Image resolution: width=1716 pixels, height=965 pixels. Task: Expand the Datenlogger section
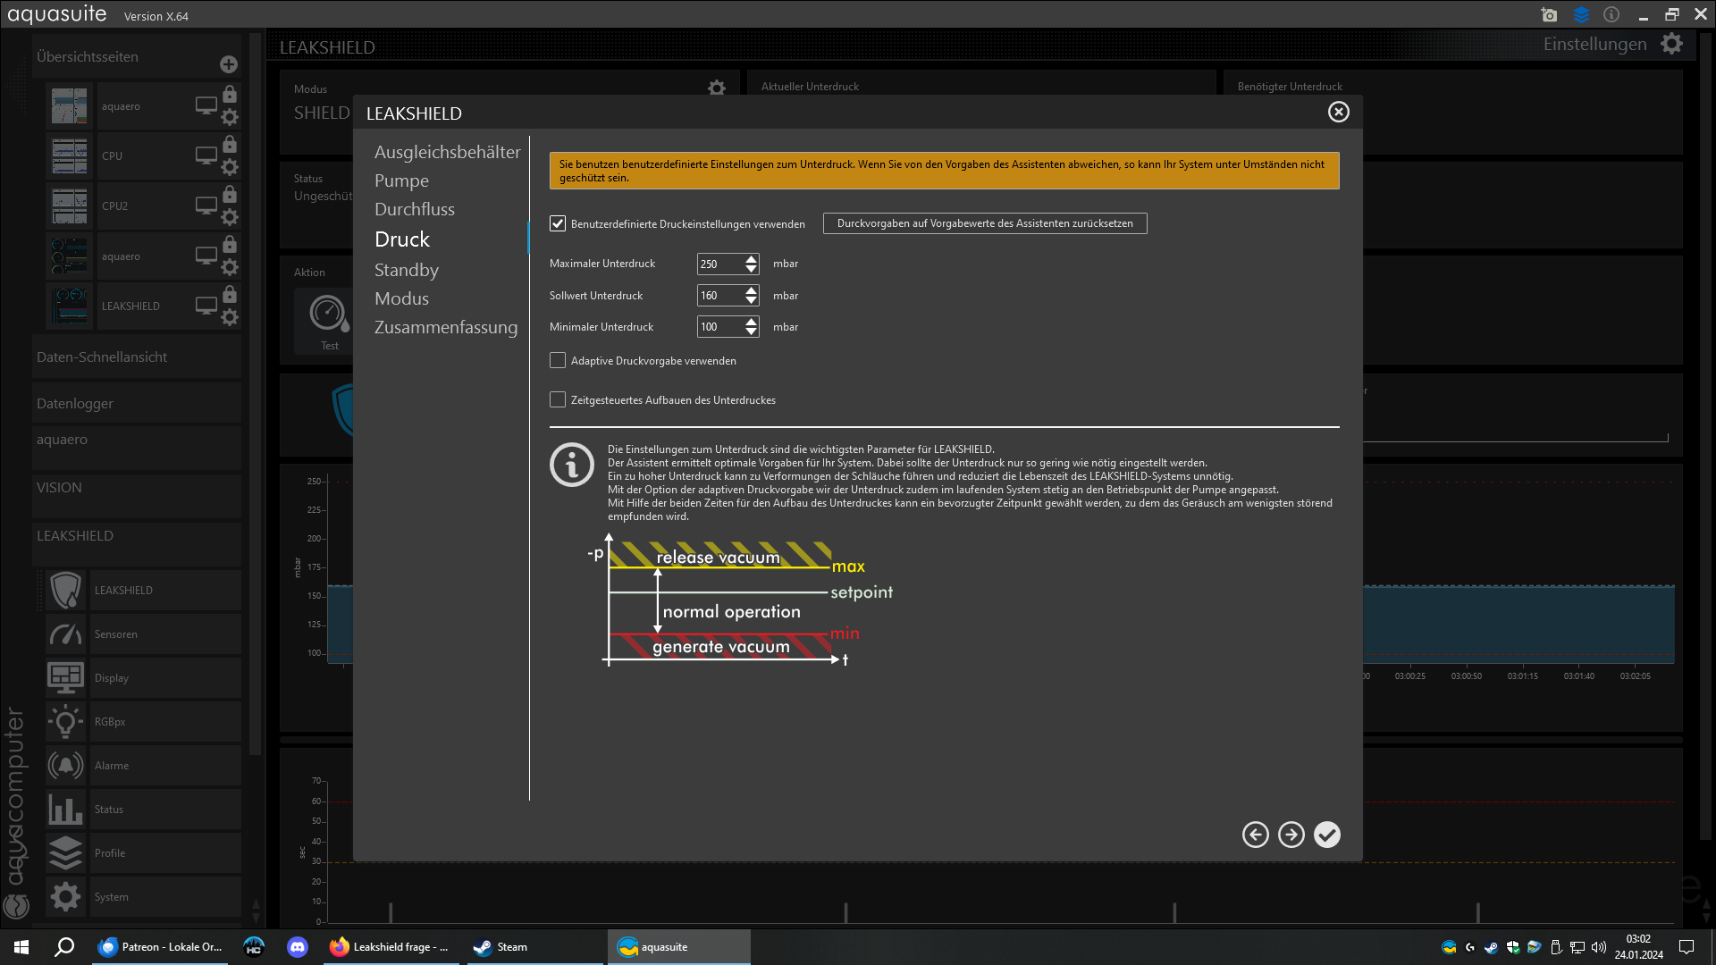(75, 404)
